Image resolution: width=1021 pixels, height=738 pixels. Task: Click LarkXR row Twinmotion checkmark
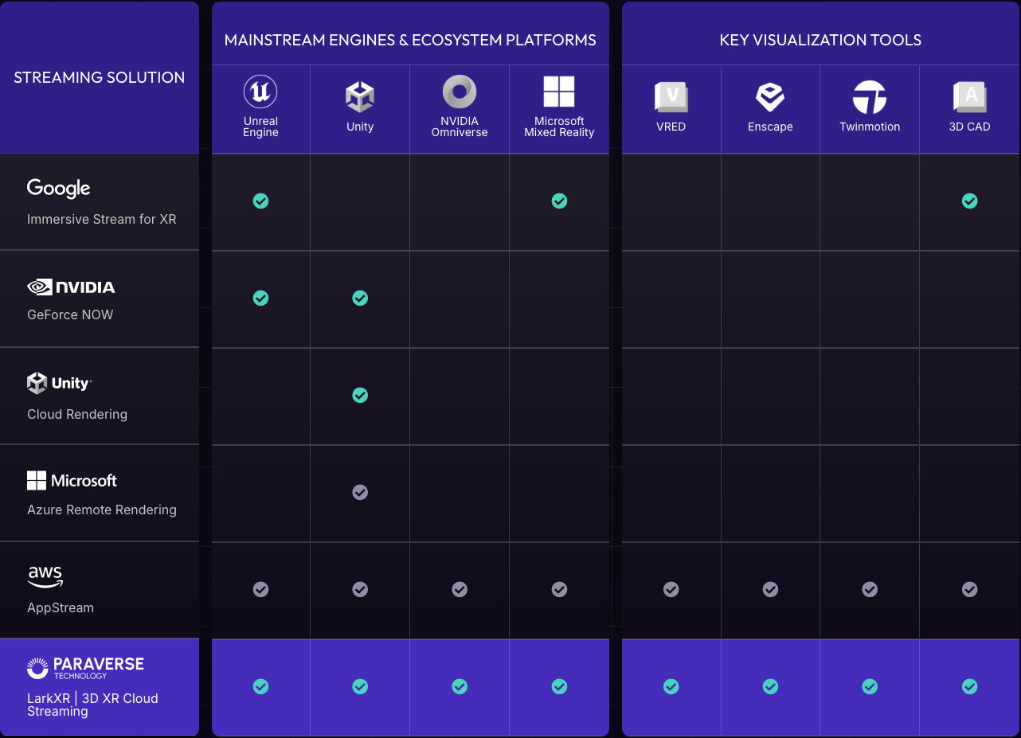coord(870,686)
